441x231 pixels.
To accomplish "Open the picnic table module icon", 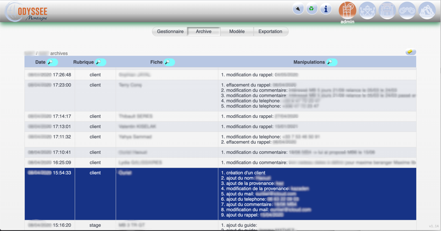I will (x=368, y=10).
